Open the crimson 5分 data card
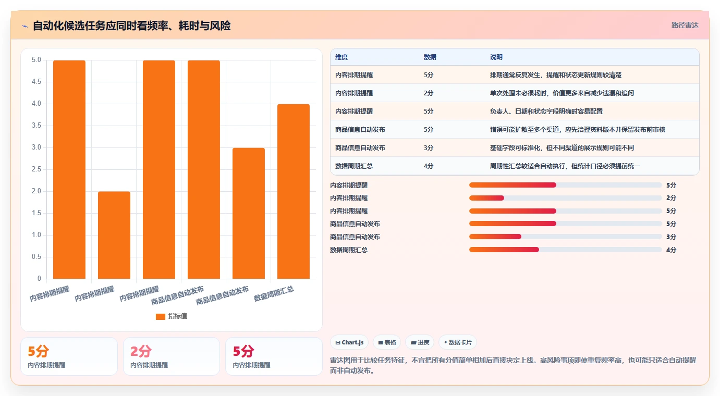Screen dimensions: 720x396 274,356
